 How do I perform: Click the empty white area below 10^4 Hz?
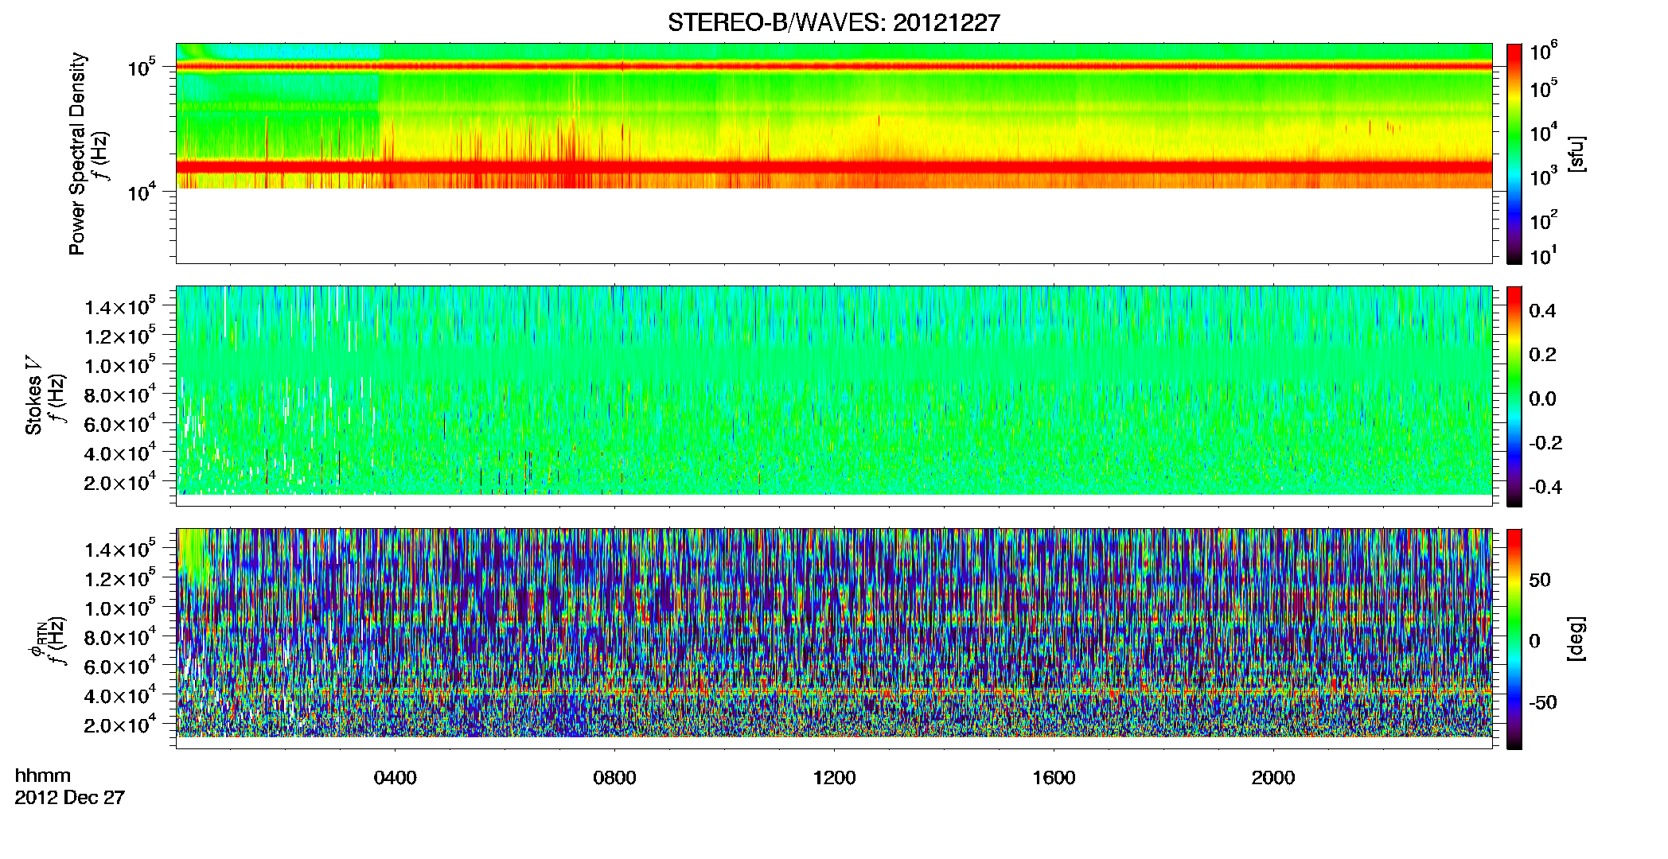click(834, 226)
